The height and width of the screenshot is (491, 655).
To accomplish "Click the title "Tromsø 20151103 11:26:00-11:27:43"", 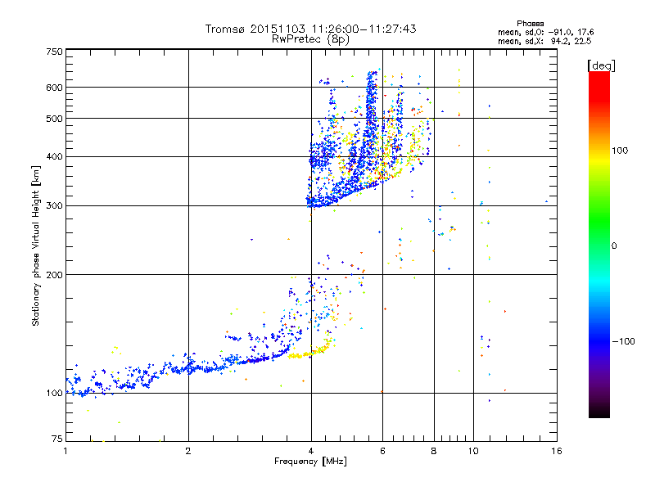I will point(310,29).
